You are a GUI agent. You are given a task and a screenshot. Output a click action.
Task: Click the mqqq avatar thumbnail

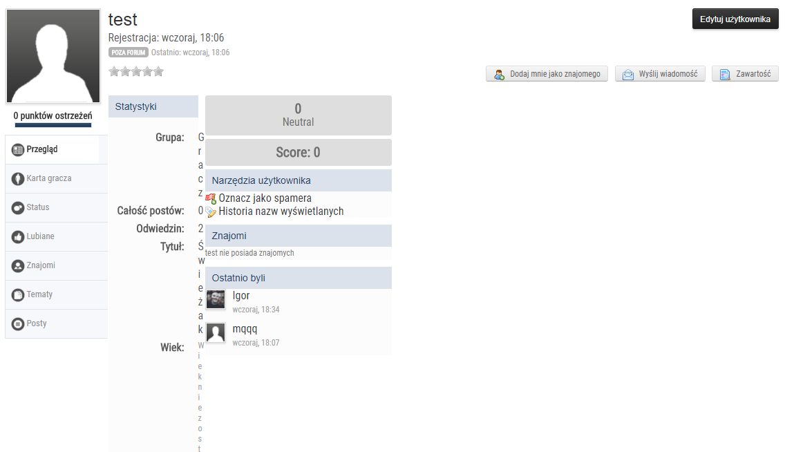coord(216,332)
